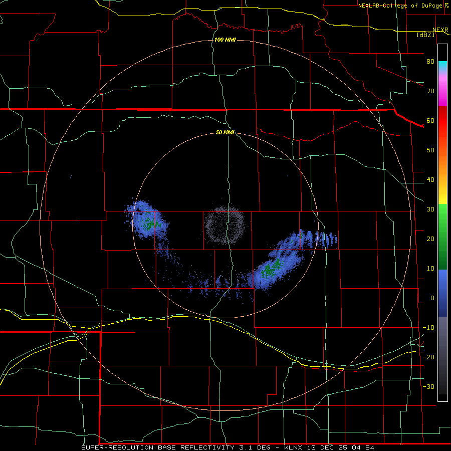Click the -10 value on the dBZ scale
Screen dimensions: 451x451
click(x=428, y=328)
